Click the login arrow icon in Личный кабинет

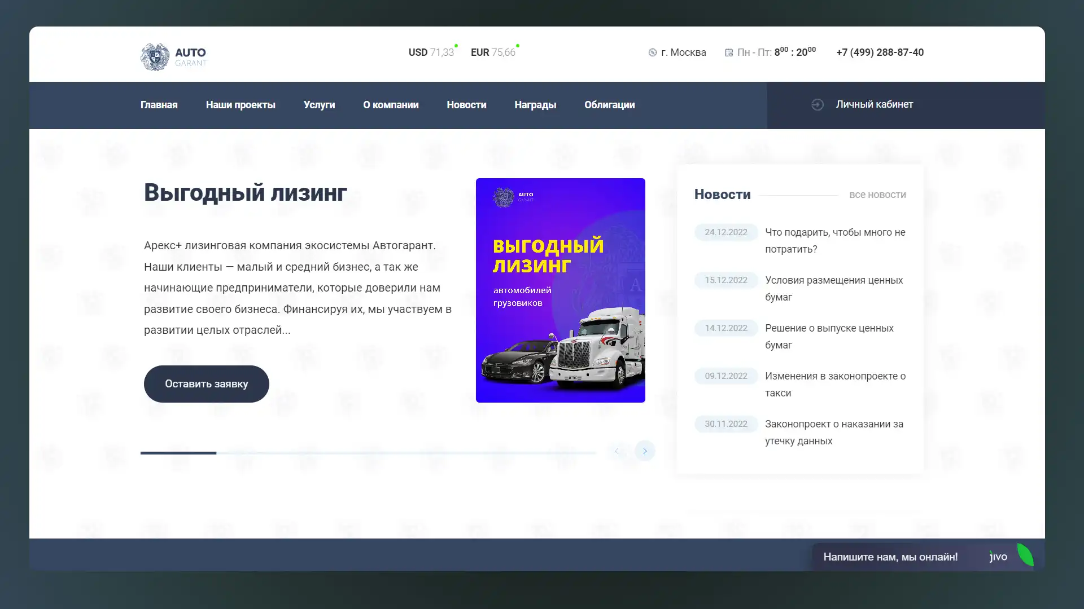(x=817, y=105)
